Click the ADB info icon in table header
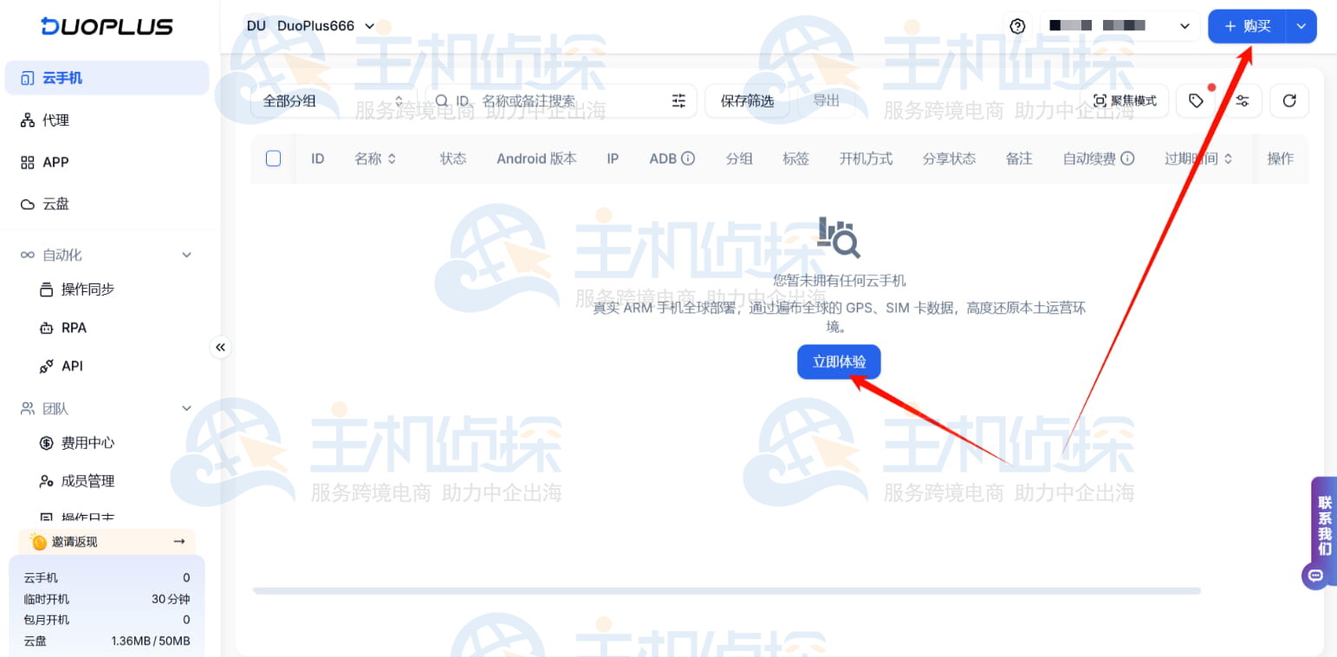Screen dimensions: 1337x657 tap(687, 159)
